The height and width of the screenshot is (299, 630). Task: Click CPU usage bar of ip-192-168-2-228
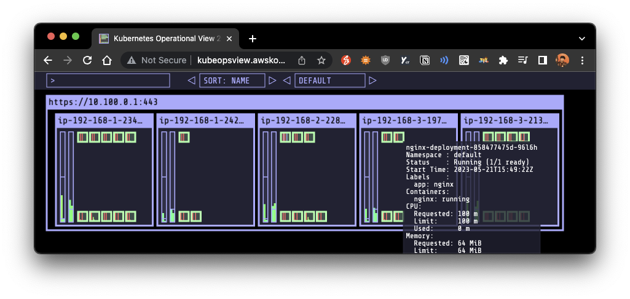(x=265, y=177)
